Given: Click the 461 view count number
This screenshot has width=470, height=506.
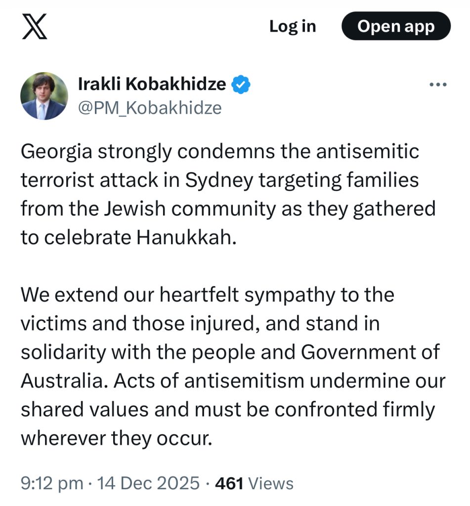Looking at the screenshot, I should point(229,483).
